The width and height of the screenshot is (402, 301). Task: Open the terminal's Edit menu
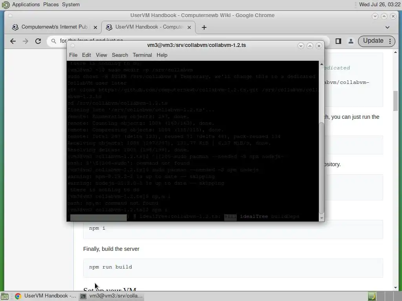[86, 55]
